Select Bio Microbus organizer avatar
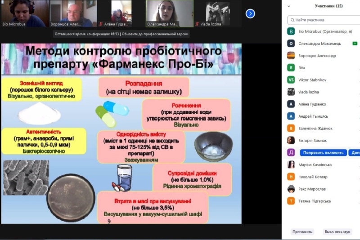360x240 pixels. (x=291, y=31)
